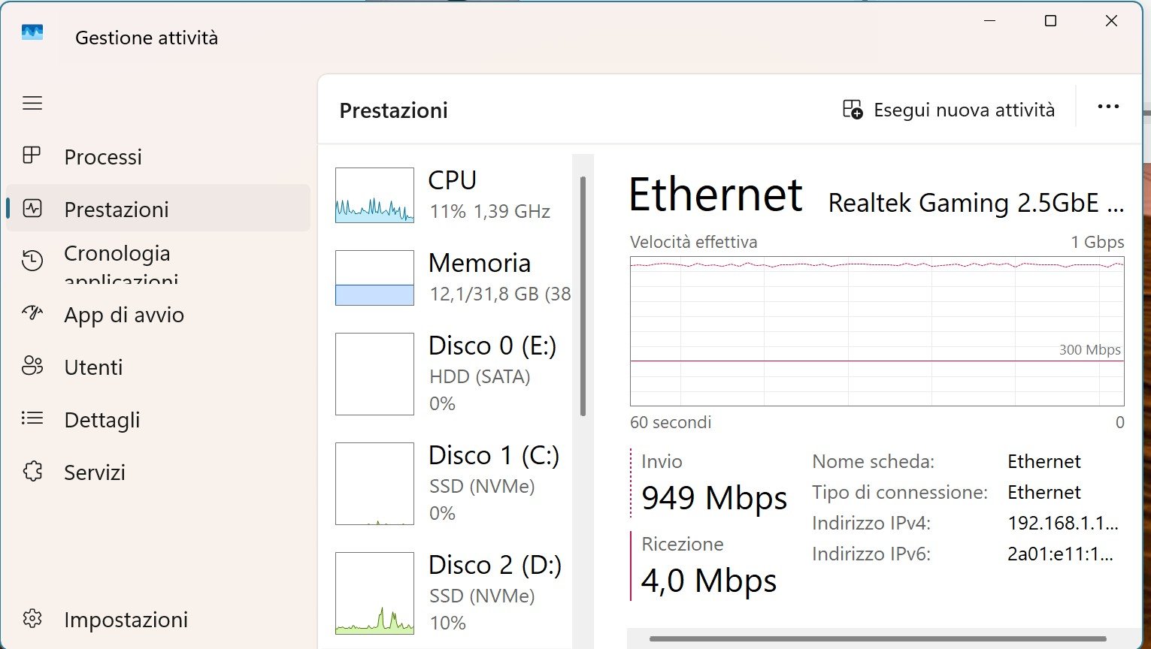
Task: Click the Esegui nuova attività button
Action: pyautogui.click(x=949, y=110)
